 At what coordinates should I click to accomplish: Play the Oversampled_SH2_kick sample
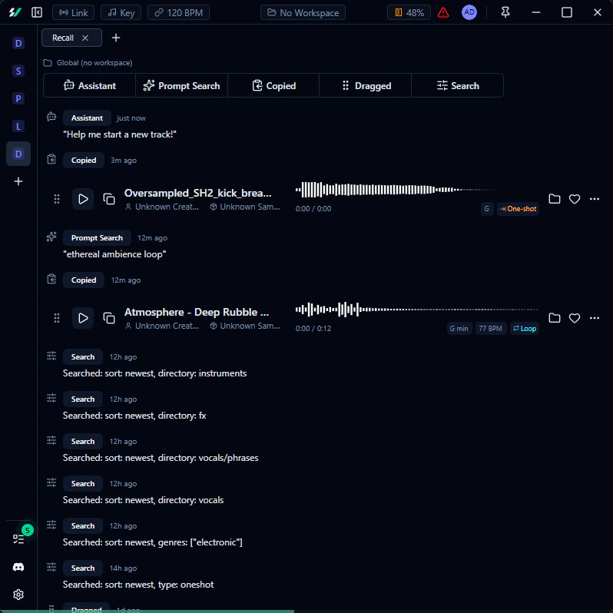coord(83,199)
